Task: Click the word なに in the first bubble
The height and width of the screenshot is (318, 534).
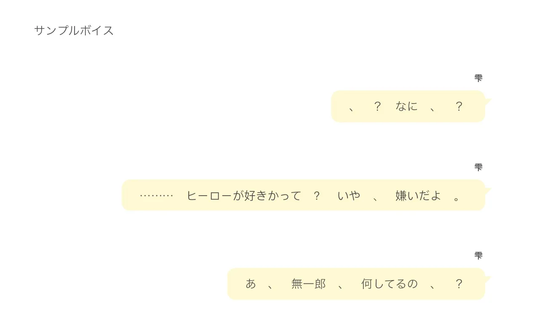Action: point(406,106)
